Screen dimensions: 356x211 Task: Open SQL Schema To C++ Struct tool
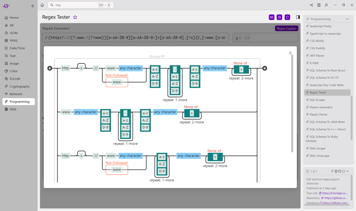pos(327,129)
